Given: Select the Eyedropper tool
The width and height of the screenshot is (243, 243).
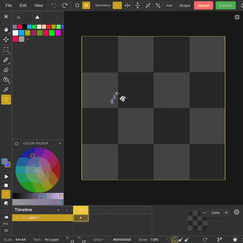Looking at the screenshot, I should 6,89.
